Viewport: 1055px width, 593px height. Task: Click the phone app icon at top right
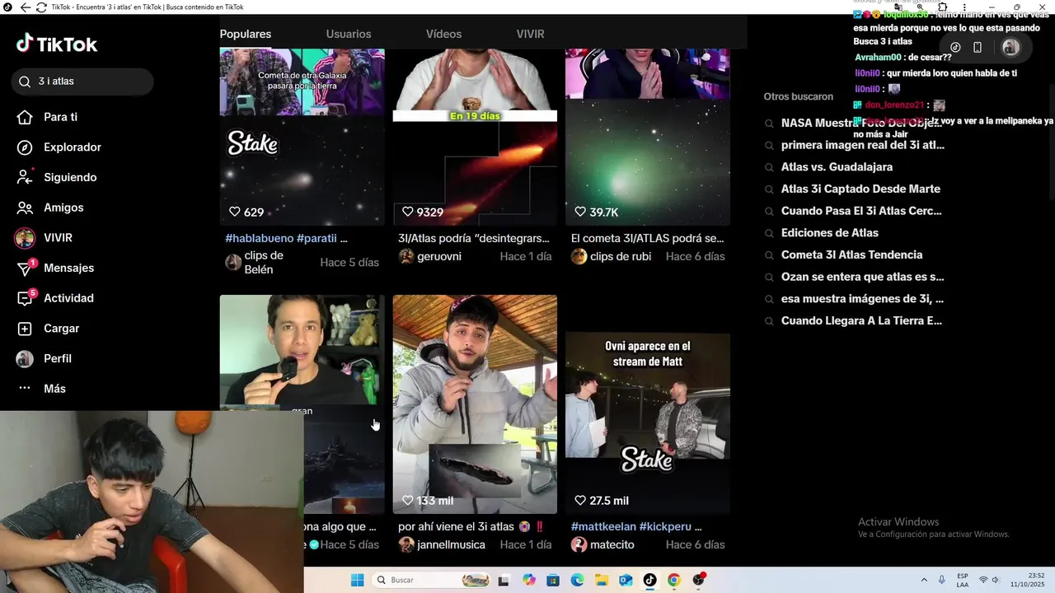coord(978,47)
